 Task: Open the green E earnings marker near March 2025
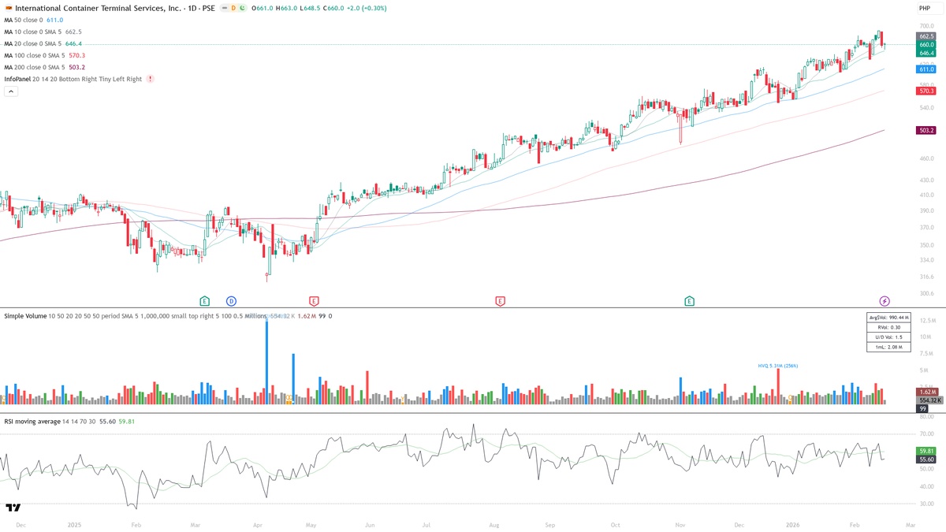(x=204, y=301)
